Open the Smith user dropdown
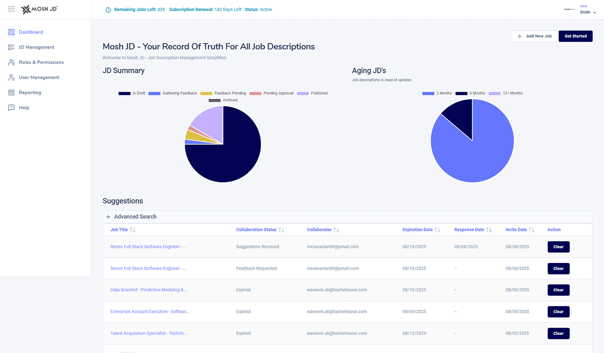The width and height of the screenshot is (604, 353). [588, 12]
